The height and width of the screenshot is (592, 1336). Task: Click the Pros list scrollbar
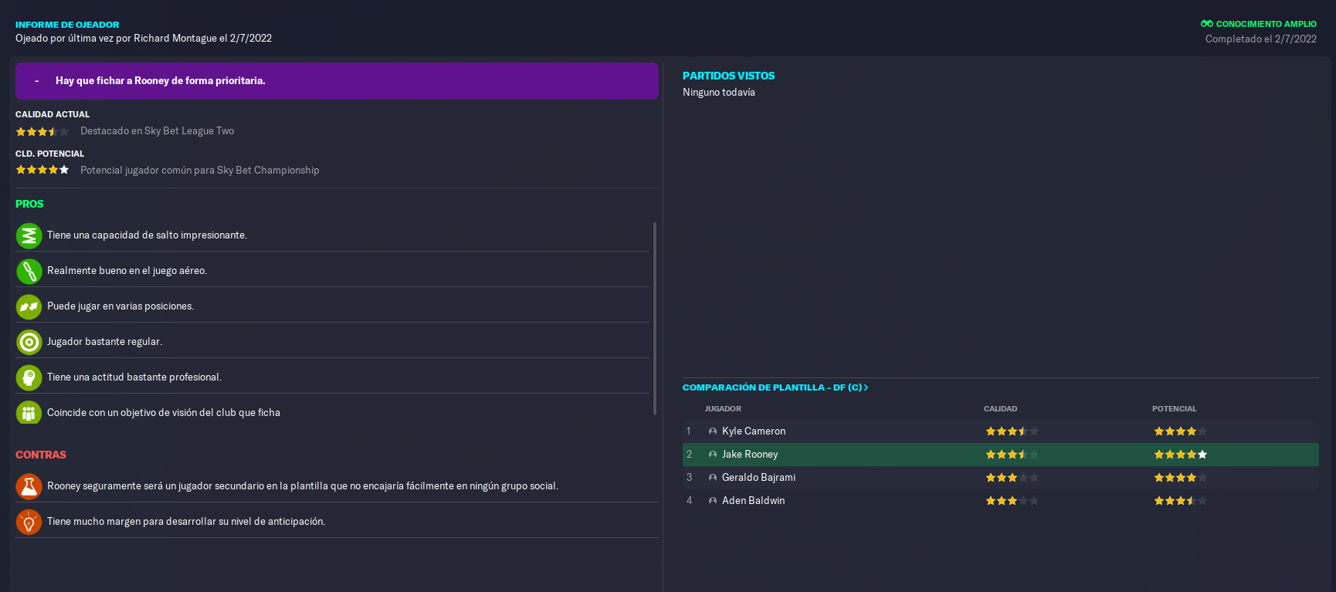point(655,319)
